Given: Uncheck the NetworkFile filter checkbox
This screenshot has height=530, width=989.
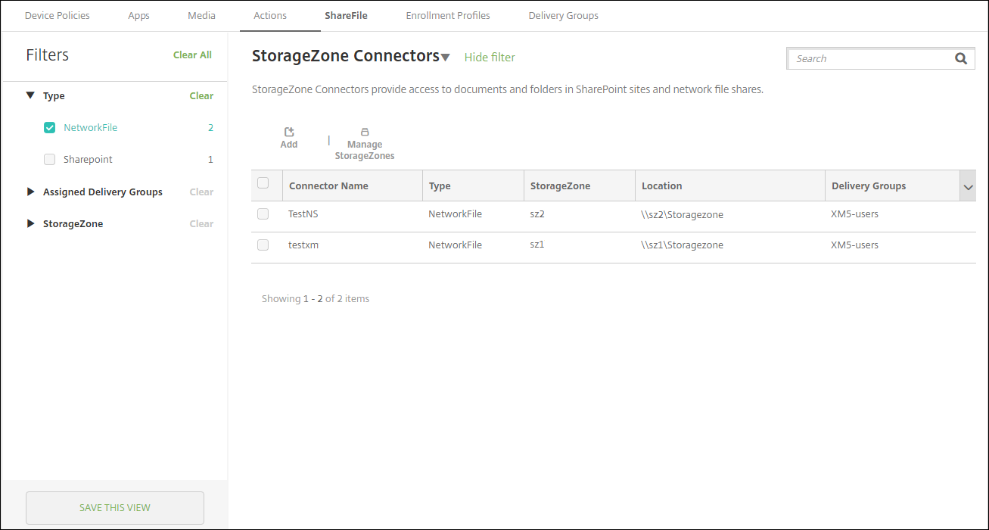Looking at the screenshot, I should (50, 128).
